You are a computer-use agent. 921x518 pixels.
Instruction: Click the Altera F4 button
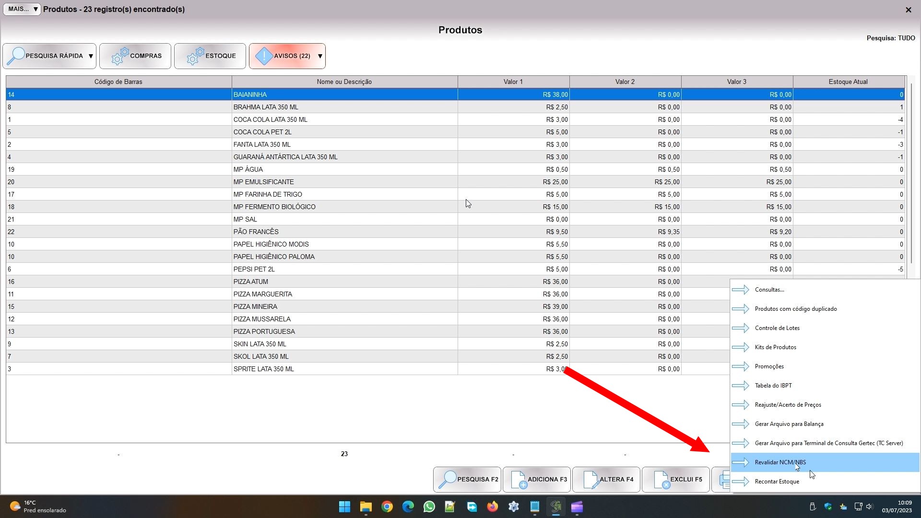pyautogui.click(x=606, y=480)
